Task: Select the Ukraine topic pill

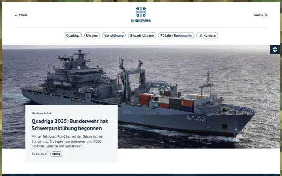Action: click(92, 35)
